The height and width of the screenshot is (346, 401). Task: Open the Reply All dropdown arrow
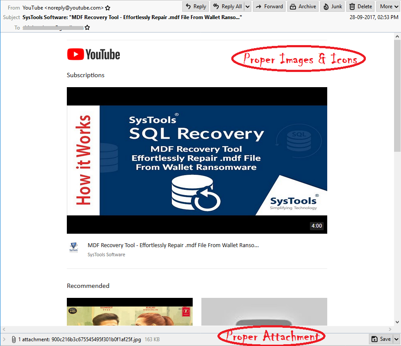coord(247,7)
